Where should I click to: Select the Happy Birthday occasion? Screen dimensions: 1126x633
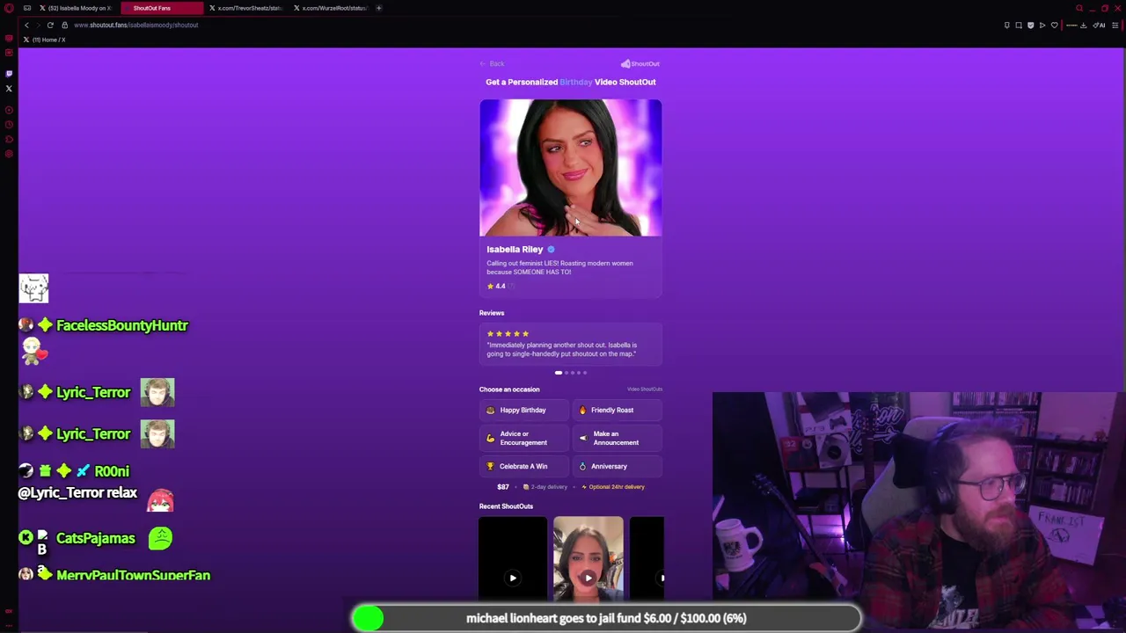524,410
